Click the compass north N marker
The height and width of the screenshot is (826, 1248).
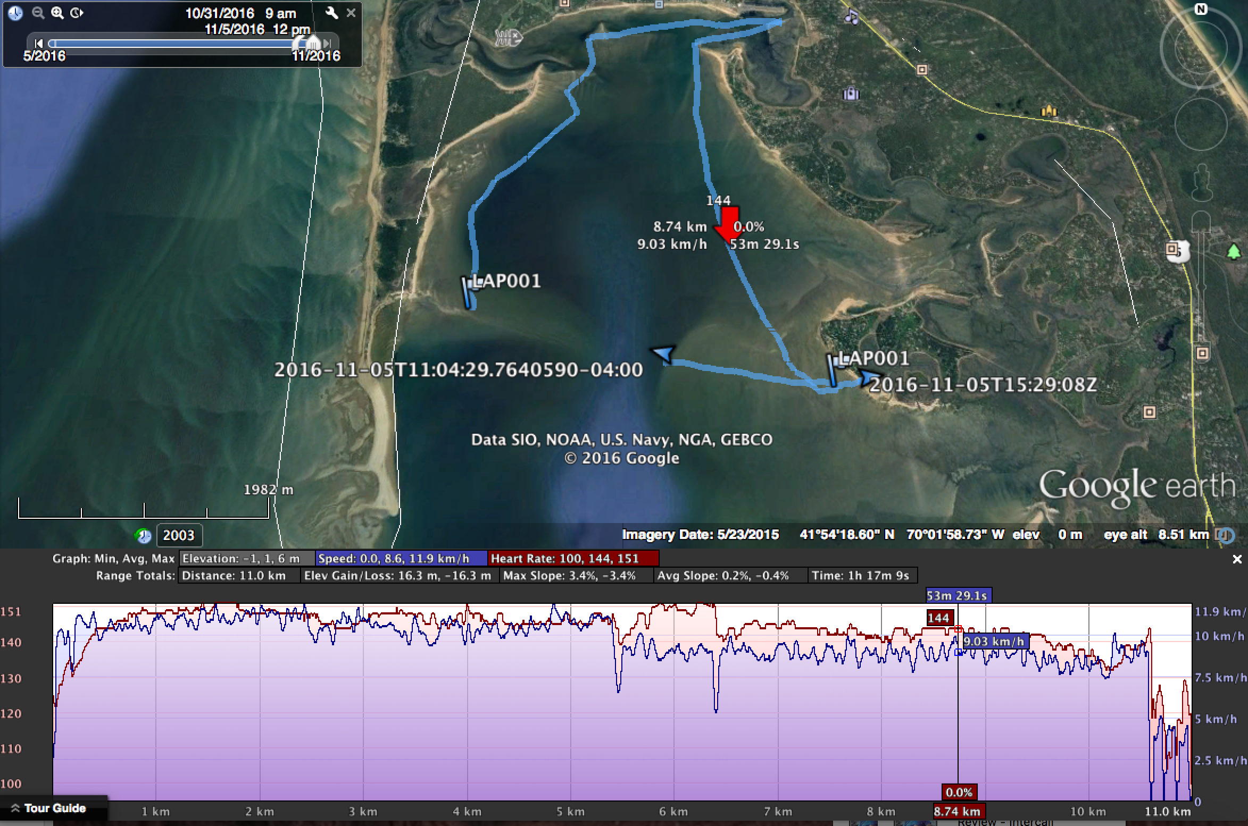tap(1201, 9)
